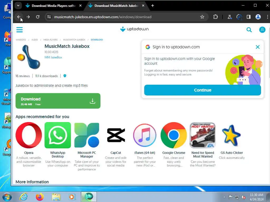Open GS Auto Clicker title link
Image resolution: width=270 pixels, height=202 pixels.
pos(232,153)
